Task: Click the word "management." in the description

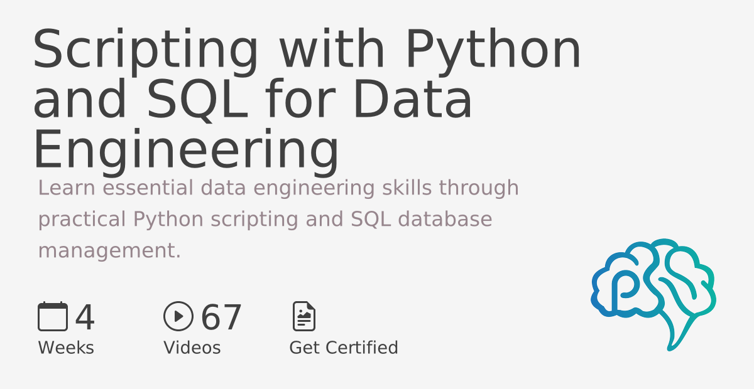Action: click(109, 251)
